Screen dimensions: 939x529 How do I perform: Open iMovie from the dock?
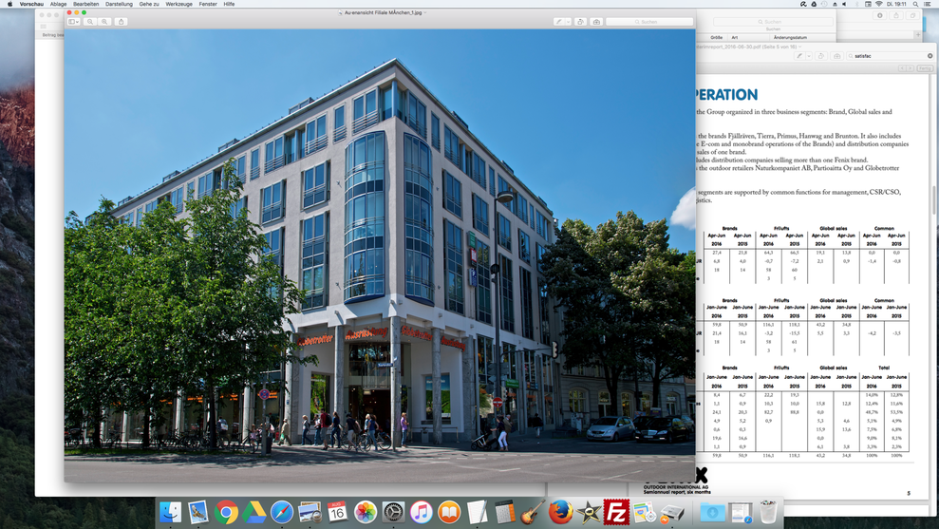coord(589,512)
